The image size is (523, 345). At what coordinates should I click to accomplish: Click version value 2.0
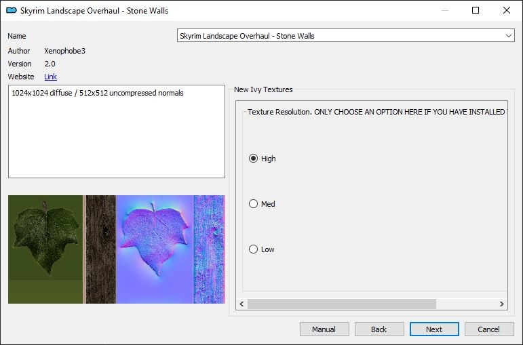(x=50, y=64)
